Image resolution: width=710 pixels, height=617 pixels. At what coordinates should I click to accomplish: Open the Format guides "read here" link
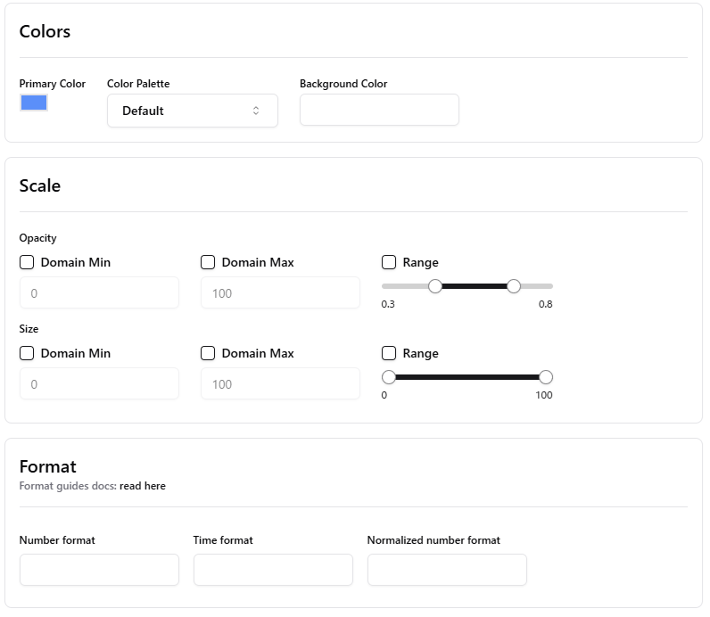coord(143,486)
